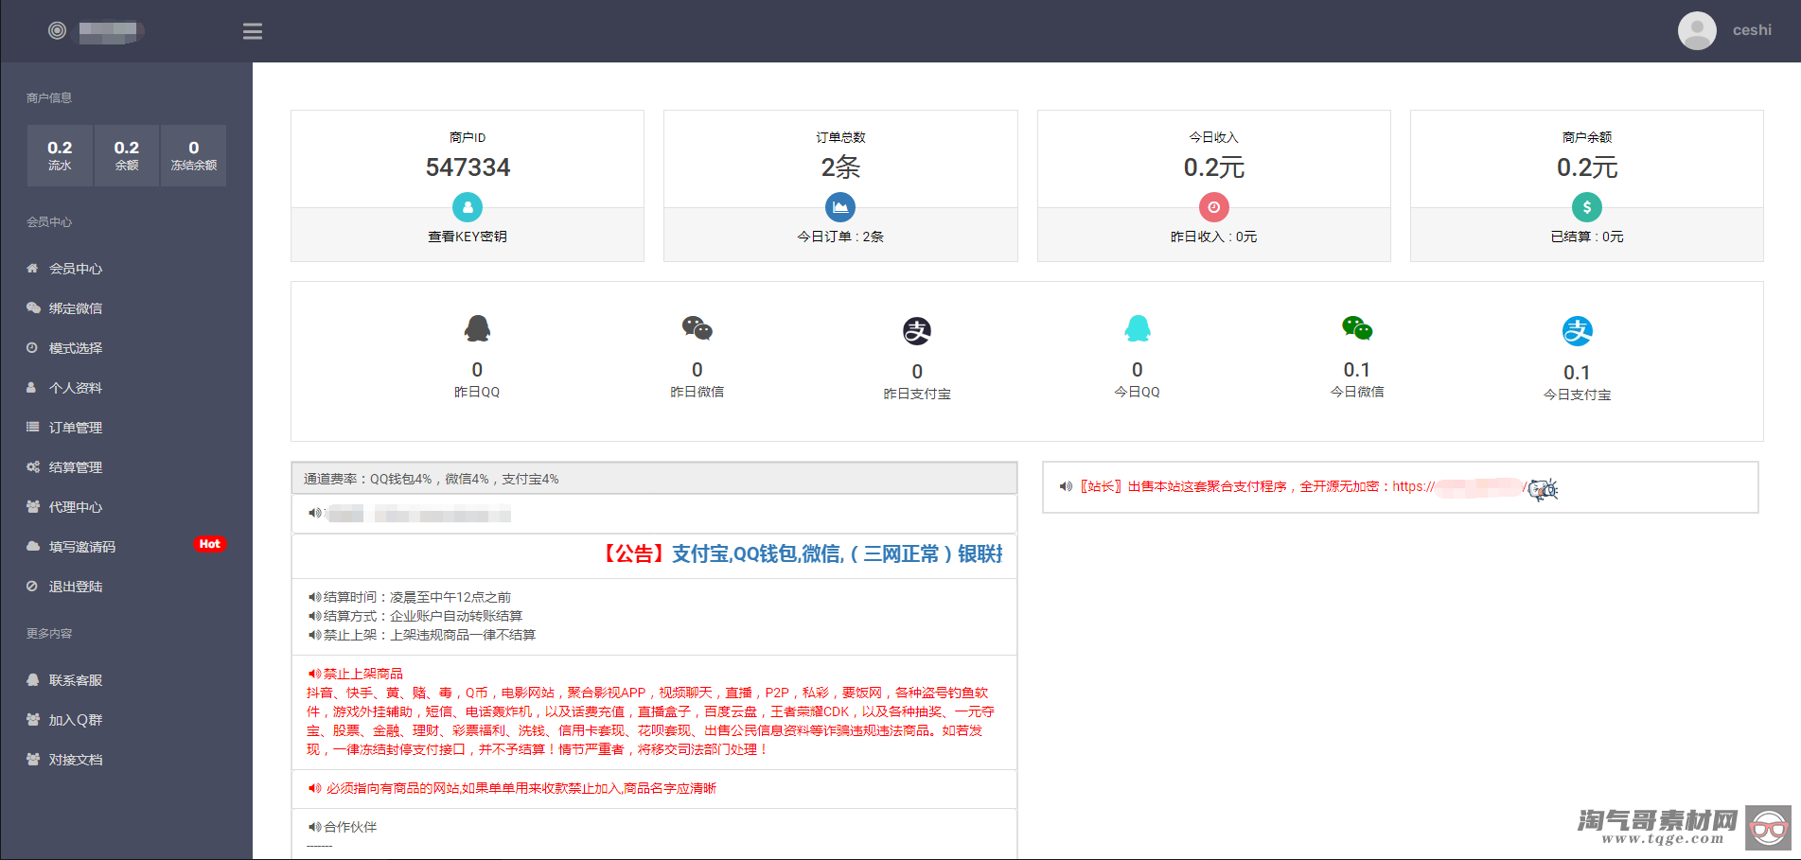Screen dimensions: 1801x860
Task: Click the clock icon in 今日收入 card
Action: tap(1213, 207)
